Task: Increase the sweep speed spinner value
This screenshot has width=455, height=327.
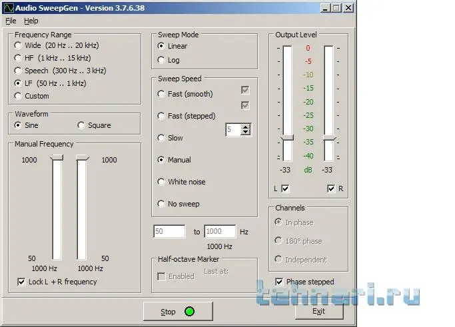Action: 246,127
